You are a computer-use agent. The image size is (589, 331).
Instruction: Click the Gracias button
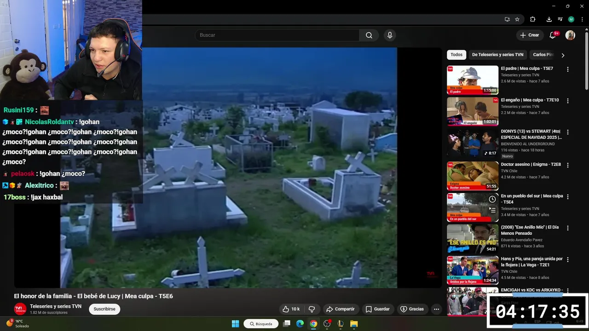(412, 309)
